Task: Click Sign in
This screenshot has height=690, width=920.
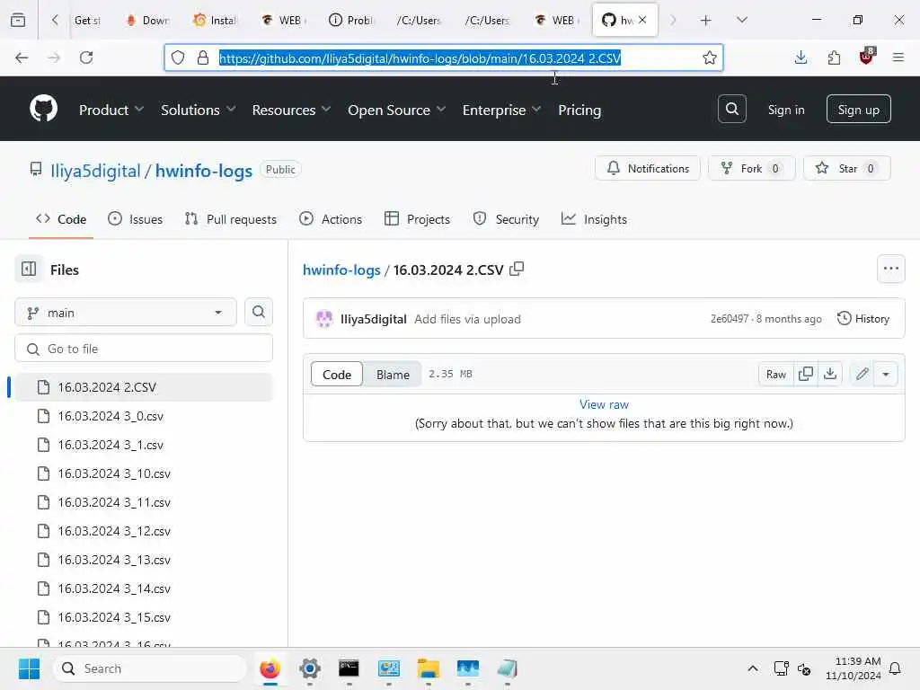Action: click(785, 110)
